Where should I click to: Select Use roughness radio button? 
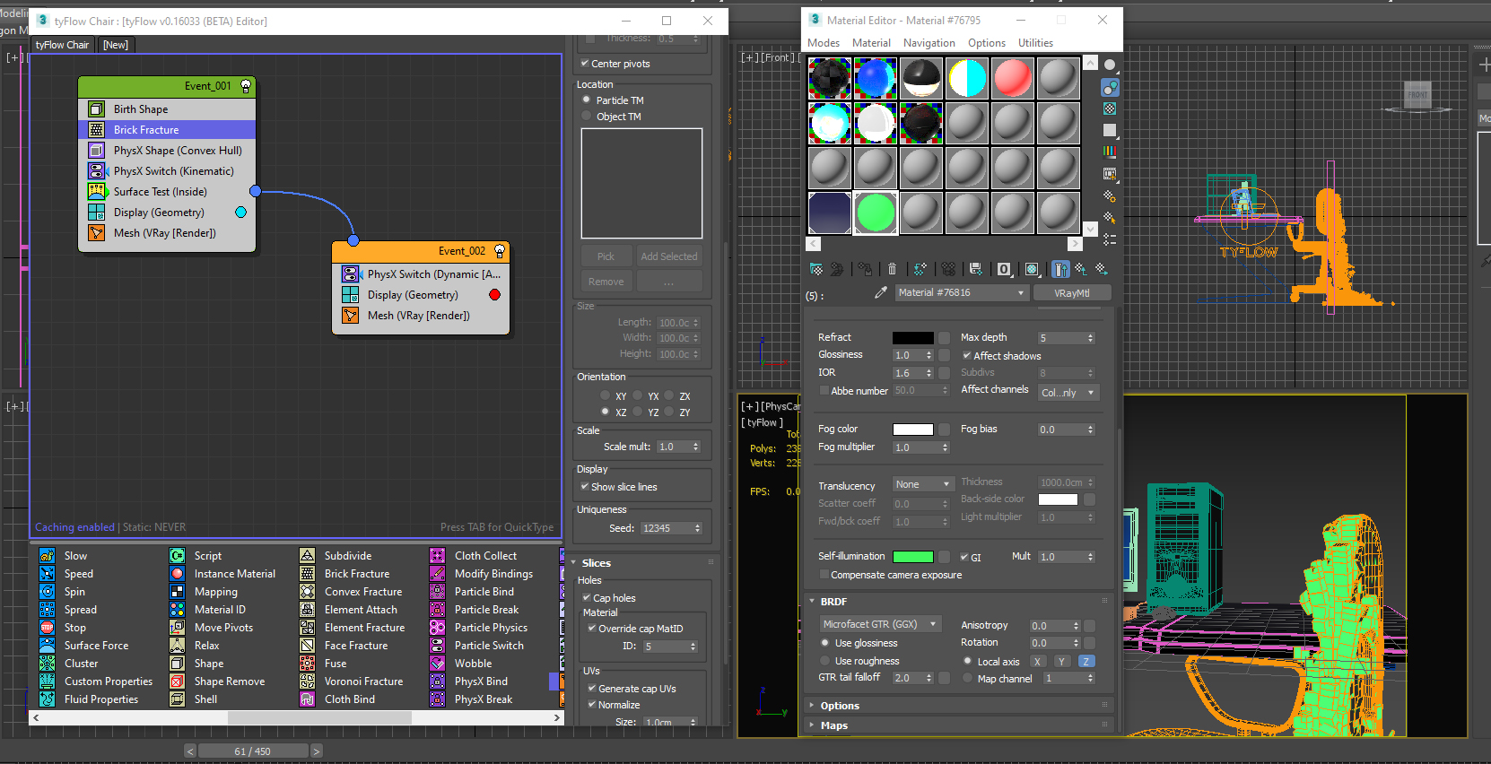825,660
